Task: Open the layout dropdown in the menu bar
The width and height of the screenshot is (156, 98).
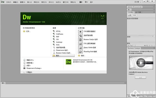Action: pos(81,2)
